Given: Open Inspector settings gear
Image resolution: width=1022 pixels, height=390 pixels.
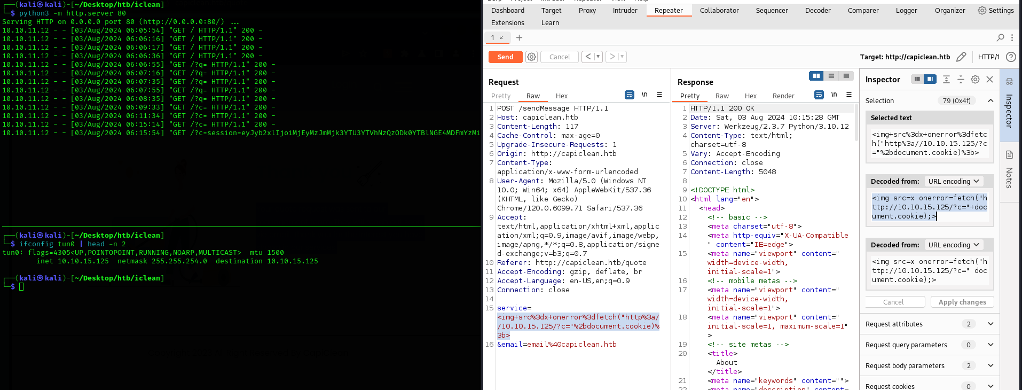Looking at the screenshot, I should pos(975,79).
